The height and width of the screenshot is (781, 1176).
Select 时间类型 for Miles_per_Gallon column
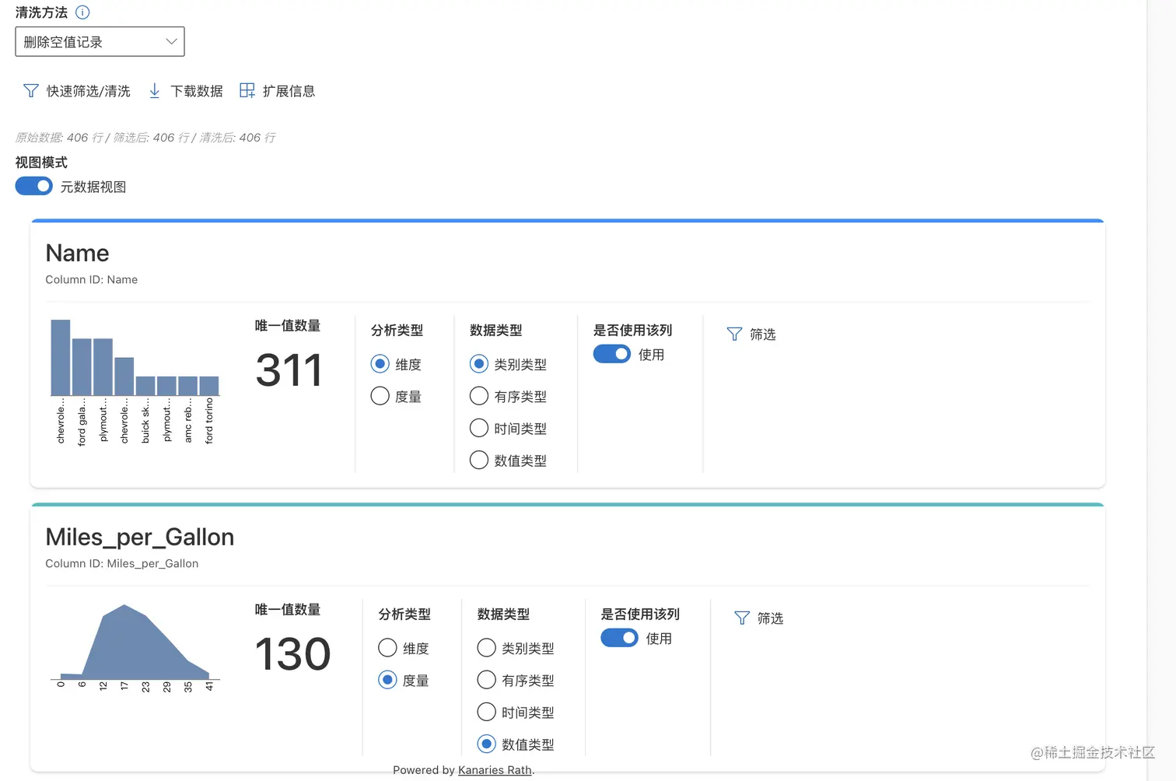pos(486,712)
